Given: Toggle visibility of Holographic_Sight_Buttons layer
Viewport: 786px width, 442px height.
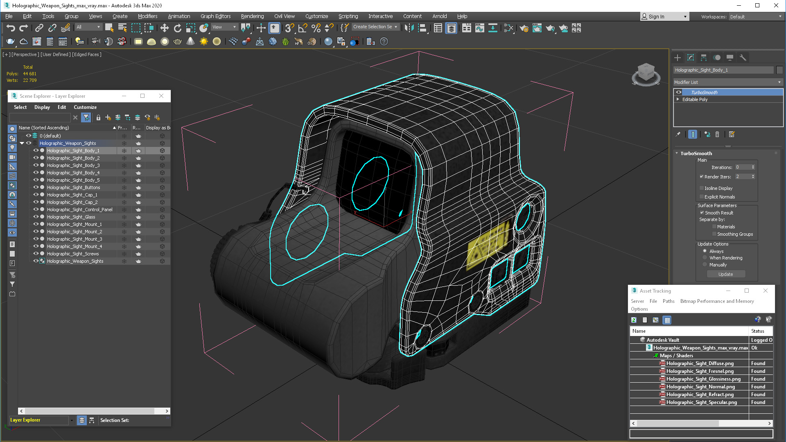Looking at the screenshot, I should (36, 187).
